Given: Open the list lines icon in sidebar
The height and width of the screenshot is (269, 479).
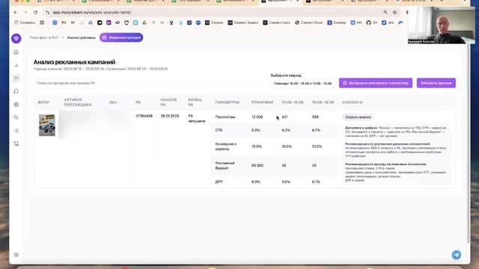Looking at the screenshot, I should click(x=16, y=131).
